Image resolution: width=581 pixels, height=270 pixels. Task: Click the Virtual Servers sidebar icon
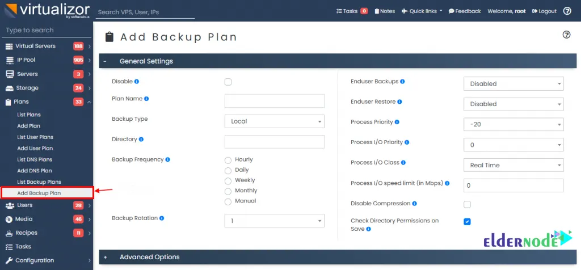[9, 46]
